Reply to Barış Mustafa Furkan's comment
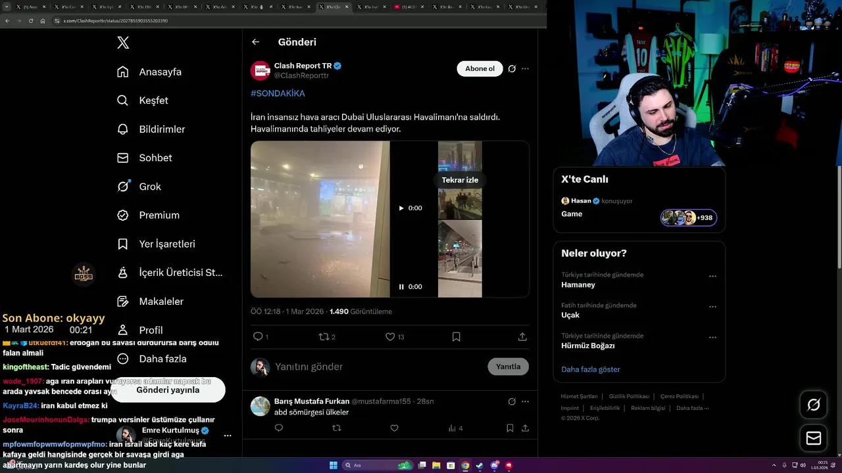The image size is (842, 473). pyautogui.click(x=279, y=428)
